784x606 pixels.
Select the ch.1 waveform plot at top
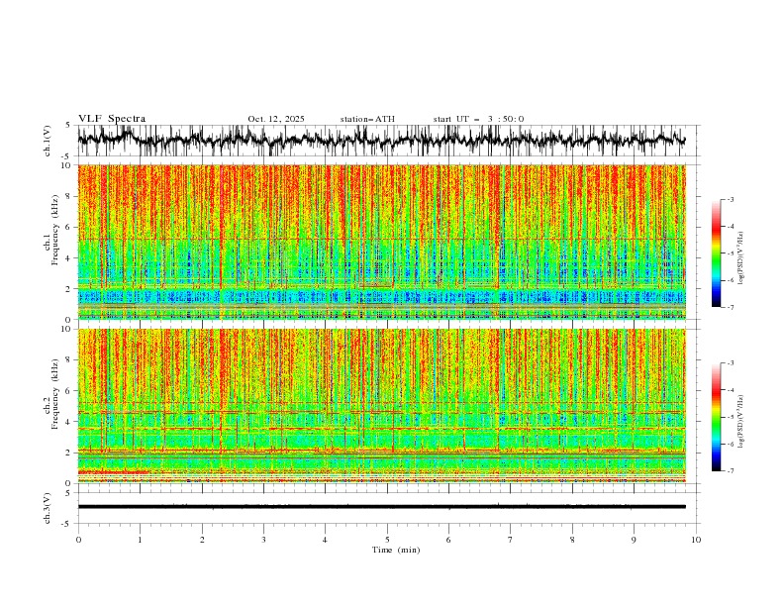click(x=388, y=141)
